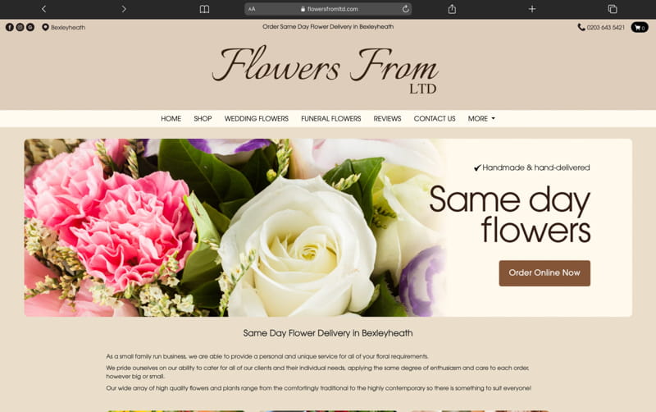Show all tabs overview icon
656x412 pixels.
click(612, 9)
